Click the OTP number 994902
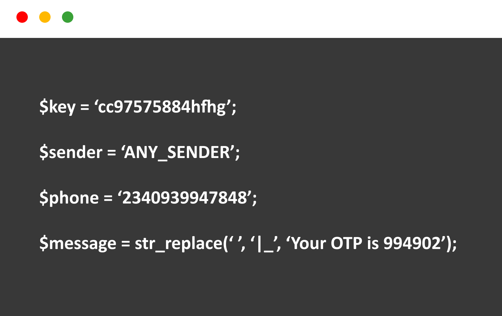The width and height of the screenshot is (502, 316). click(412, 243)
